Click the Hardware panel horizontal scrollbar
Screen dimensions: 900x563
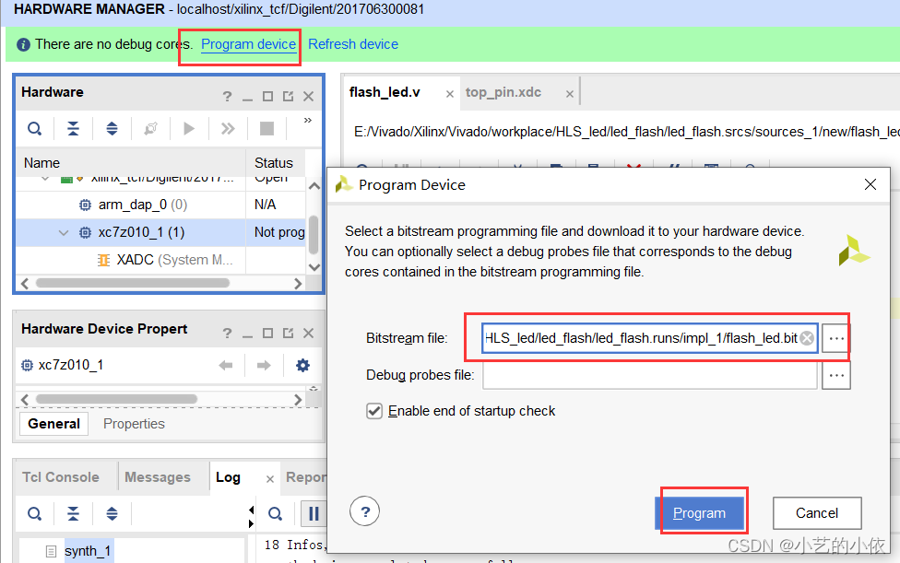tap(133, 283)
